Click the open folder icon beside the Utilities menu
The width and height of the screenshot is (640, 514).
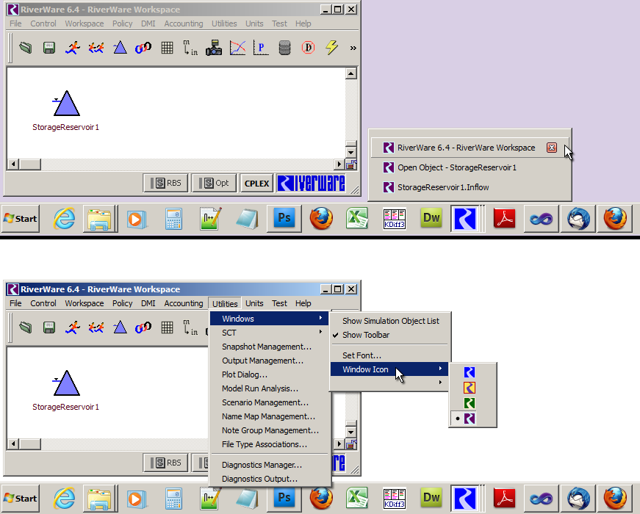pyautogui.click(x=25, y=327)
